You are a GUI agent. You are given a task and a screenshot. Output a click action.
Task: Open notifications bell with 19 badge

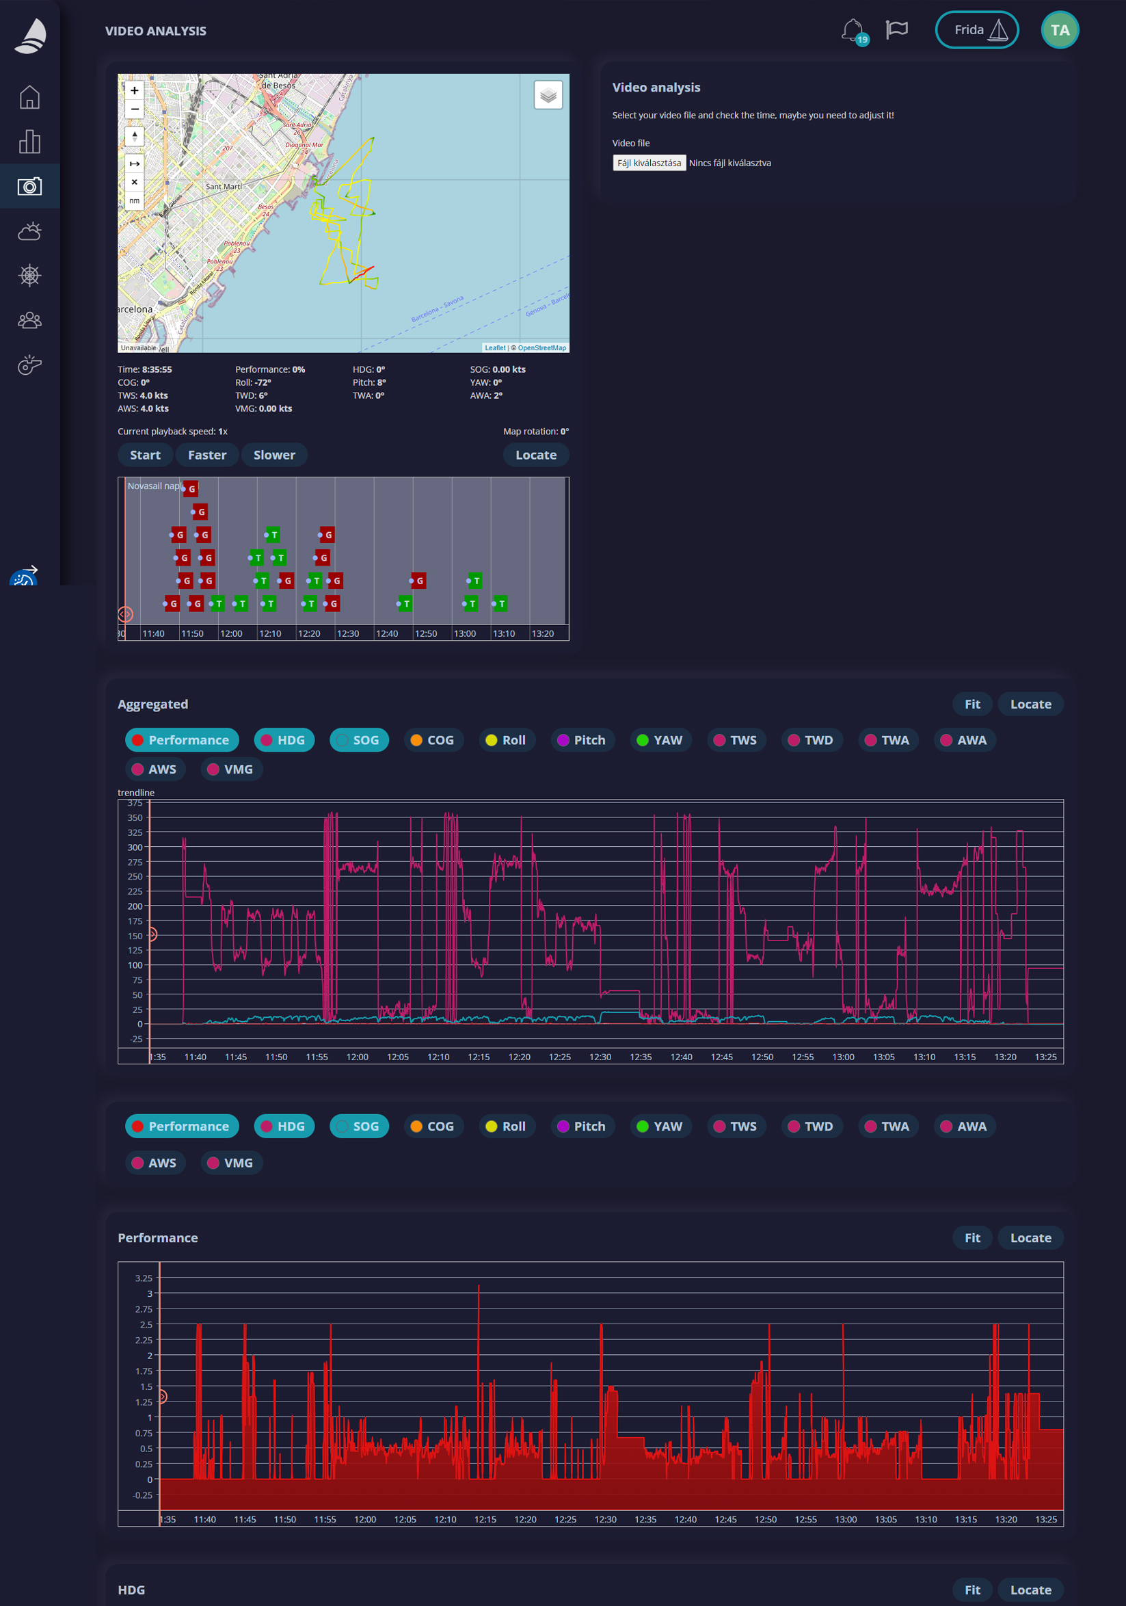click(x=853, y=30)
